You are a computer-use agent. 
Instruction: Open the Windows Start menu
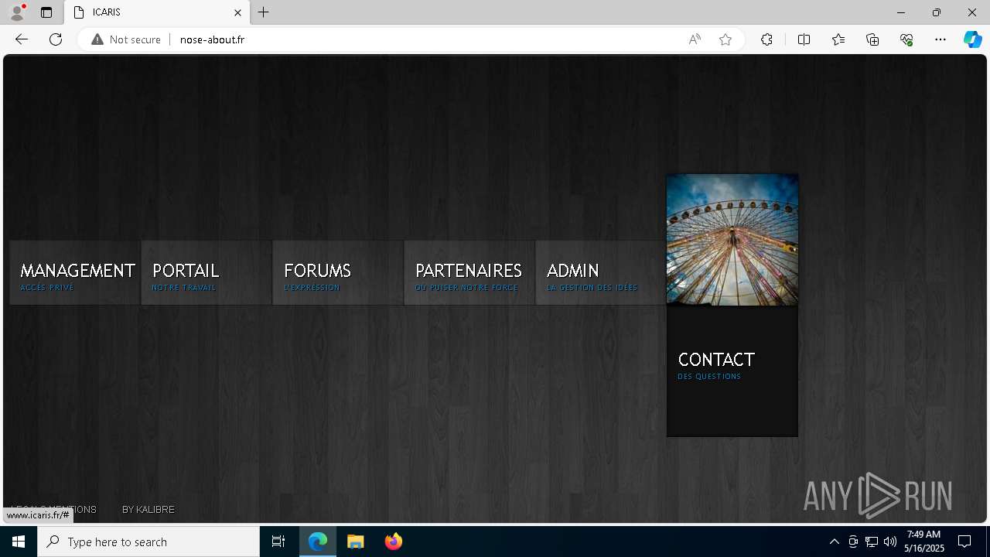pos(19,542)
